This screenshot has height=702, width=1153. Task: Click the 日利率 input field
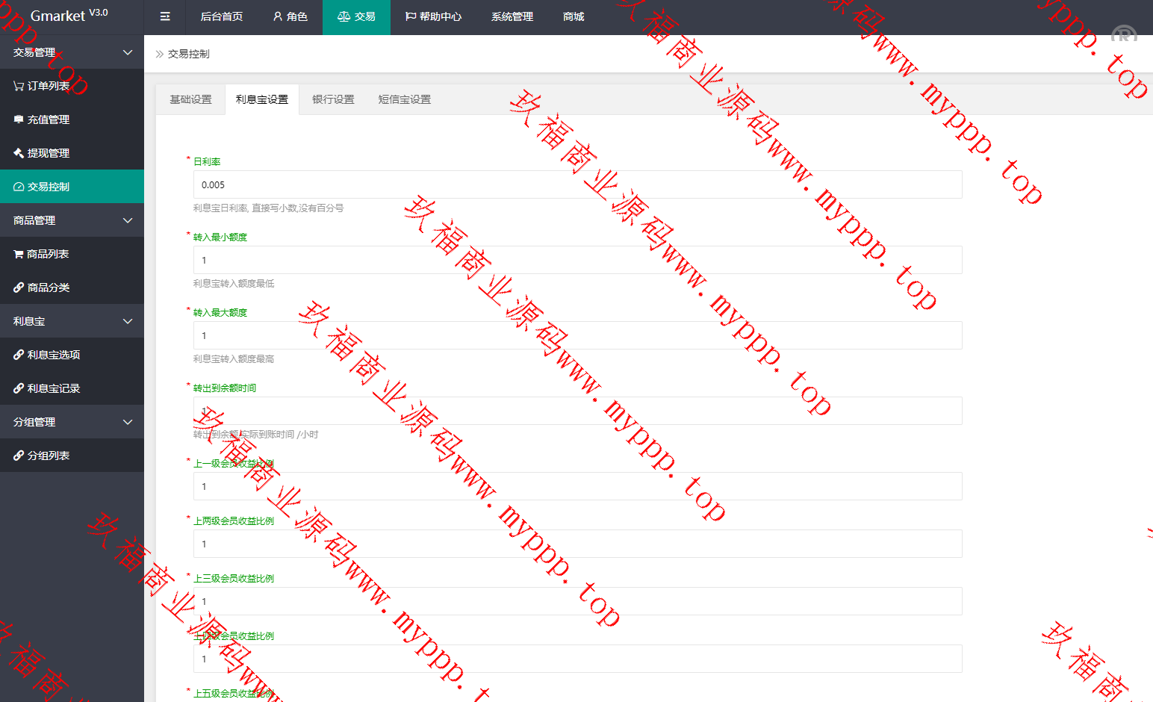point(577,184)
